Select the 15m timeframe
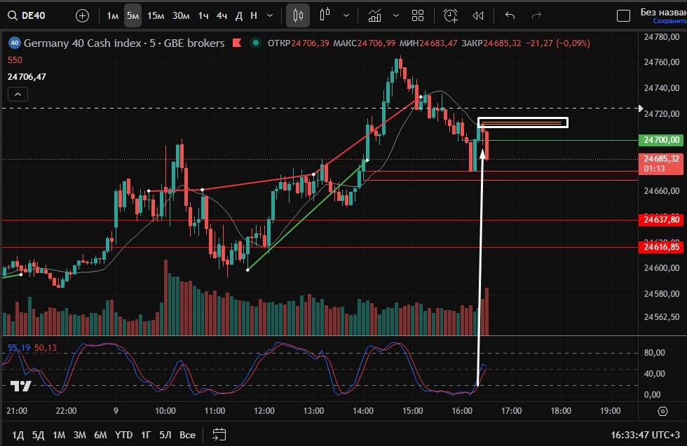 pos(156,15)
